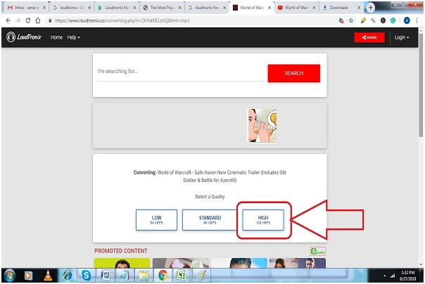The width and height of the screenshot is (425, 284).
Task: Bookmark this page with the star icon
Action: [351, 20]
